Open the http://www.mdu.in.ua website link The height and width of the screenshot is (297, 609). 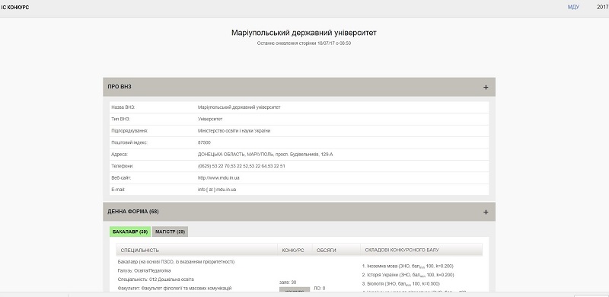(x=218, y=178)
